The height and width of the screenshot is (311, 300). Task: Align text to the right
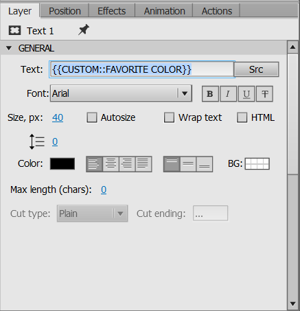pyautogui.click(x=127, y=164)
